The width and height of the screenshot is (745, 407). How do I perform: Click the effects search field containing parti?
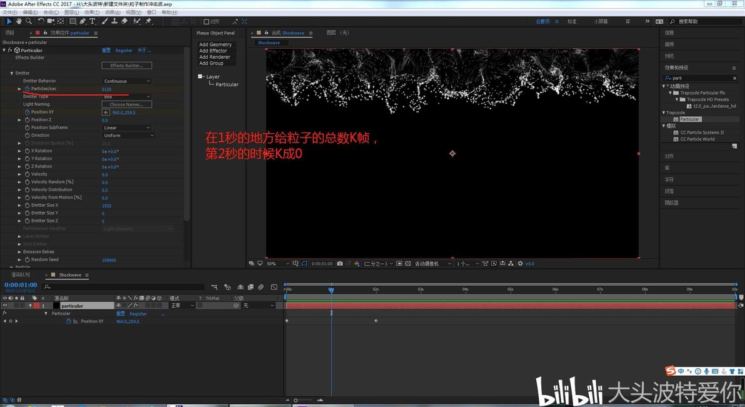tap(701, 78)
